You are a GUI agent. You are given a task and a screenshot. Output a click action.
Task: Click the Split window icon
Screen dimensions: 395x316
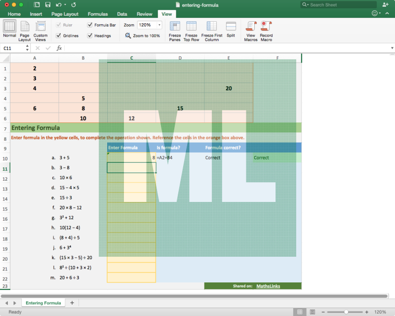point(231,26)
